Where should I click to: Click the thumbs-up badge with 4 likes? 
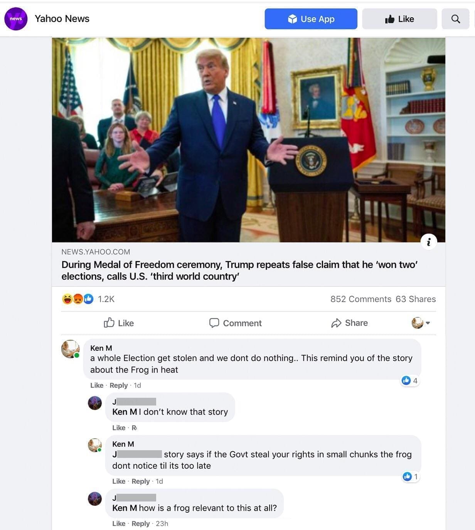(x=409, y=380)
